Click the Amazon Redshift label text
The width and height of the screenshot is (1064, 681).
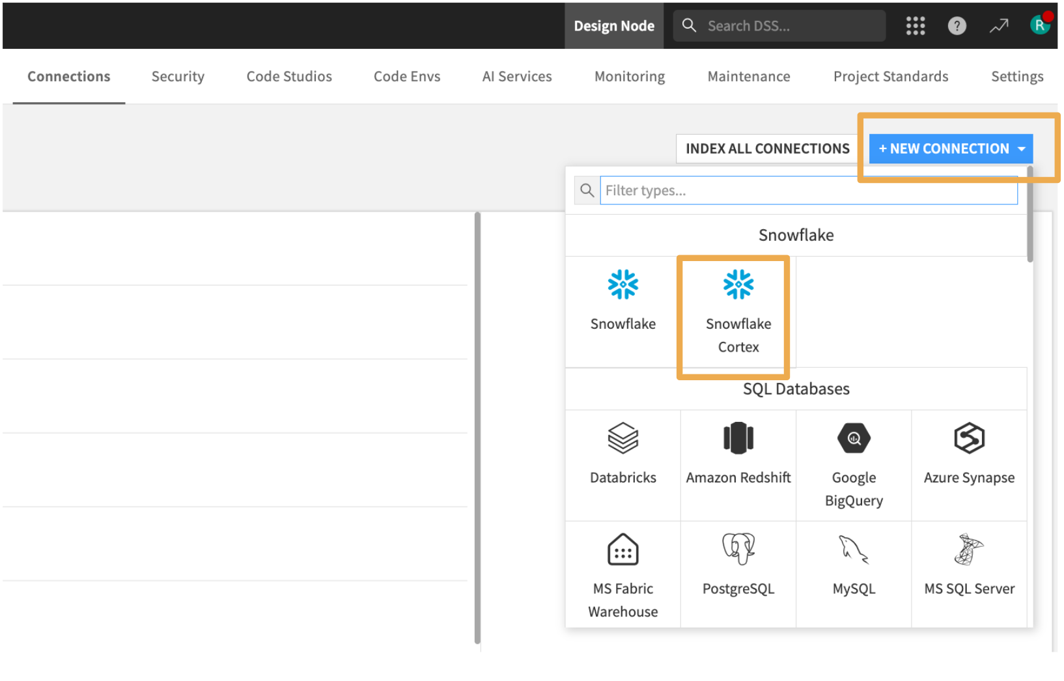(x=738, y=477)
